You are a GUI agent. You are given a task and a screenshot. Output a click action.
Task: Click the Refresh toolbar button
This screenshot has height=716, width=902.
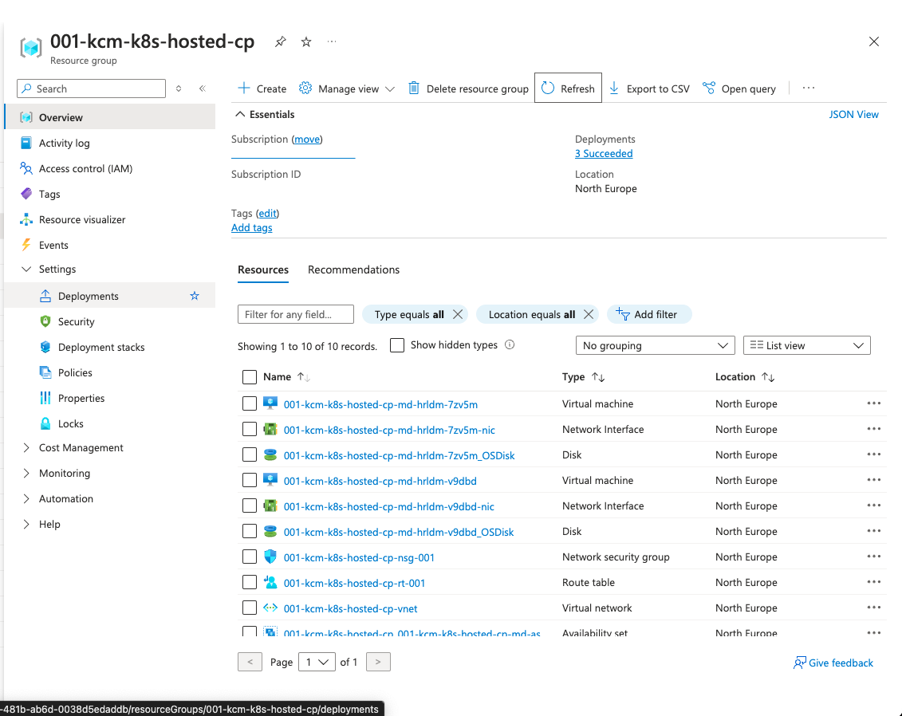tap(568, 89)
